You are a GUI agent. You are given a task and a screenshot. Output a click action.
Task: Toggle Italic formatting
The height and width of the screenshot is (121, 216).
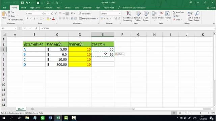[x=31, y=18]
